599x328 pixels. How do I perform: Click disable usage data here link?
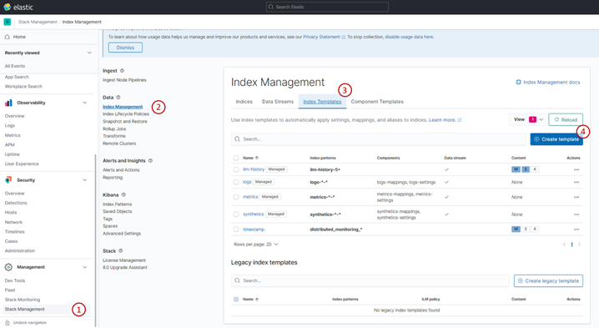click(x=409, y=37)
